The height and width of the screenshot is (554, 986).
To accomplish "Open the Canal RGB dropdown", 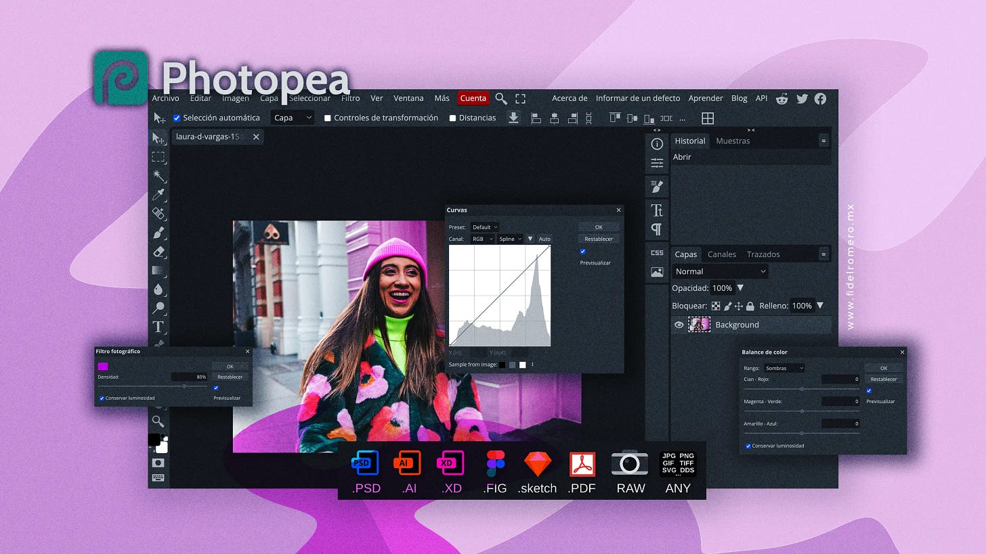I will [x=483, y=239].
